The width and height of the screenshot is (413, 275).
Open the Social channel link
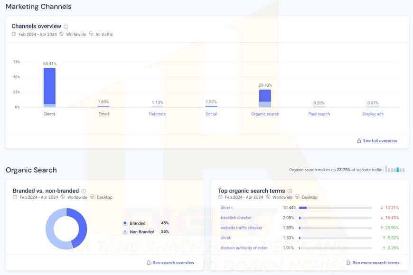211,114
